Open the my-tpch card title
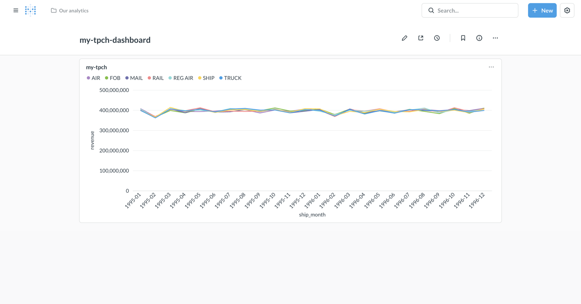Viewport: 581px width, 304px height. tap(96, 67)
